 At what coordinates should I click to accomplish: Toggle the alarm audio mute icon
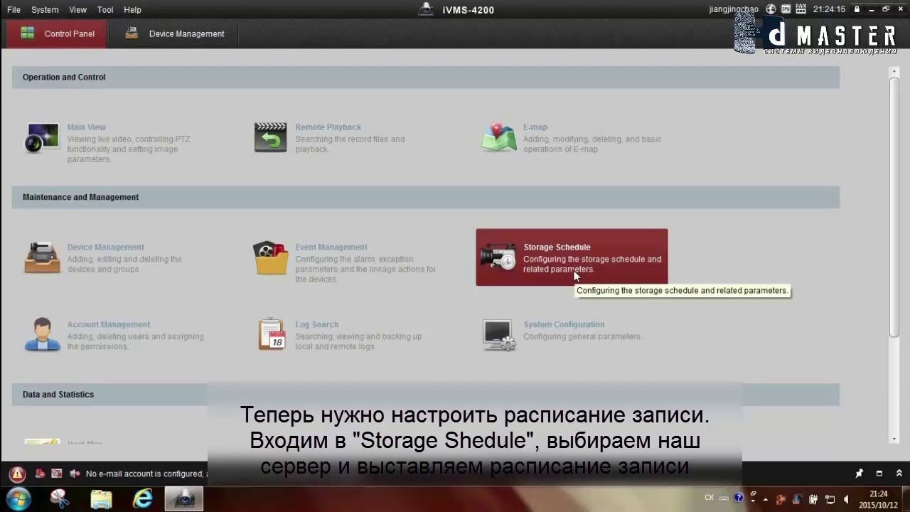point(74,474)
